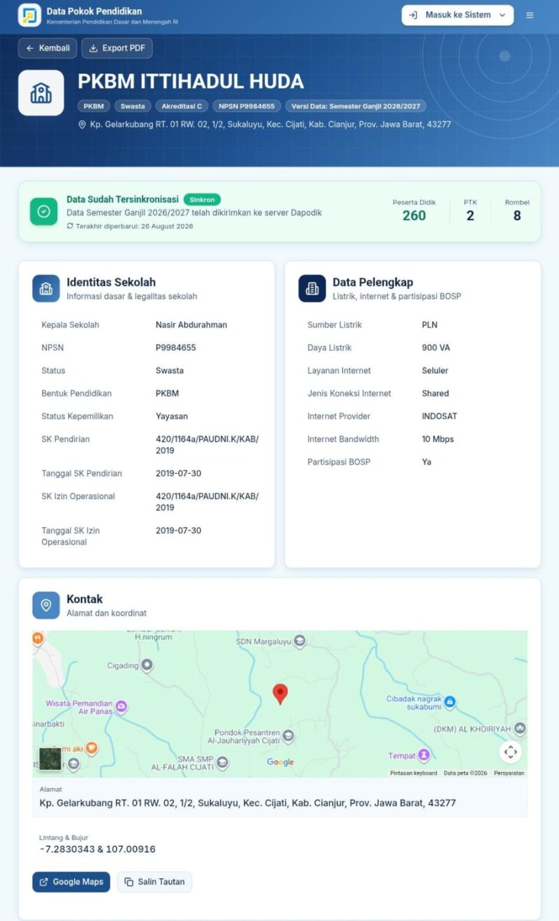The image size is (559, 921).
Task: Open the Pintasan keyboard link on map
Action: point(414,773)
